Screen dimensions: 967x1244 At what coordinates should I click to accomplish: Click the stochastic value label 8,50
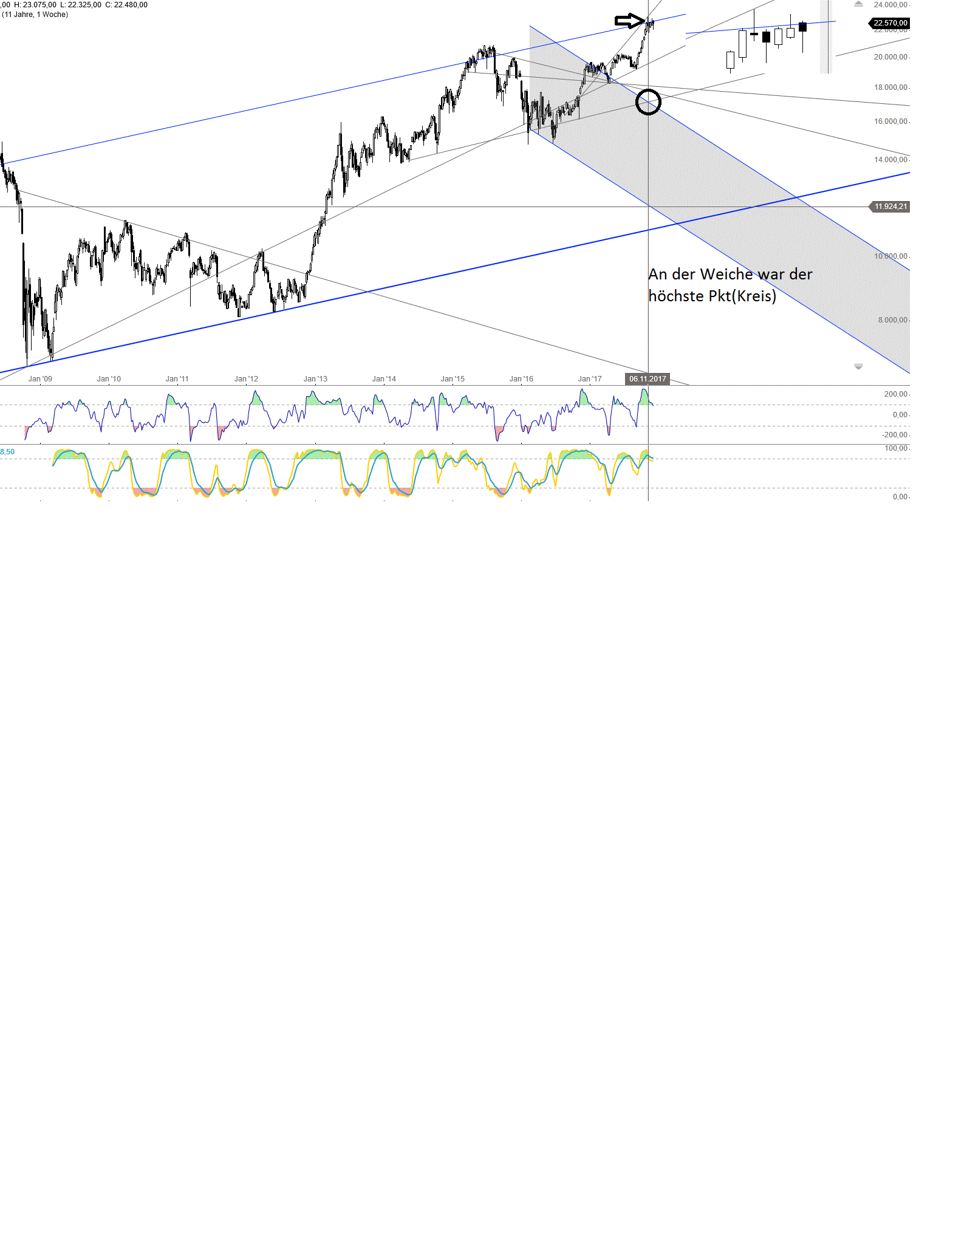[x=7, y=452]
